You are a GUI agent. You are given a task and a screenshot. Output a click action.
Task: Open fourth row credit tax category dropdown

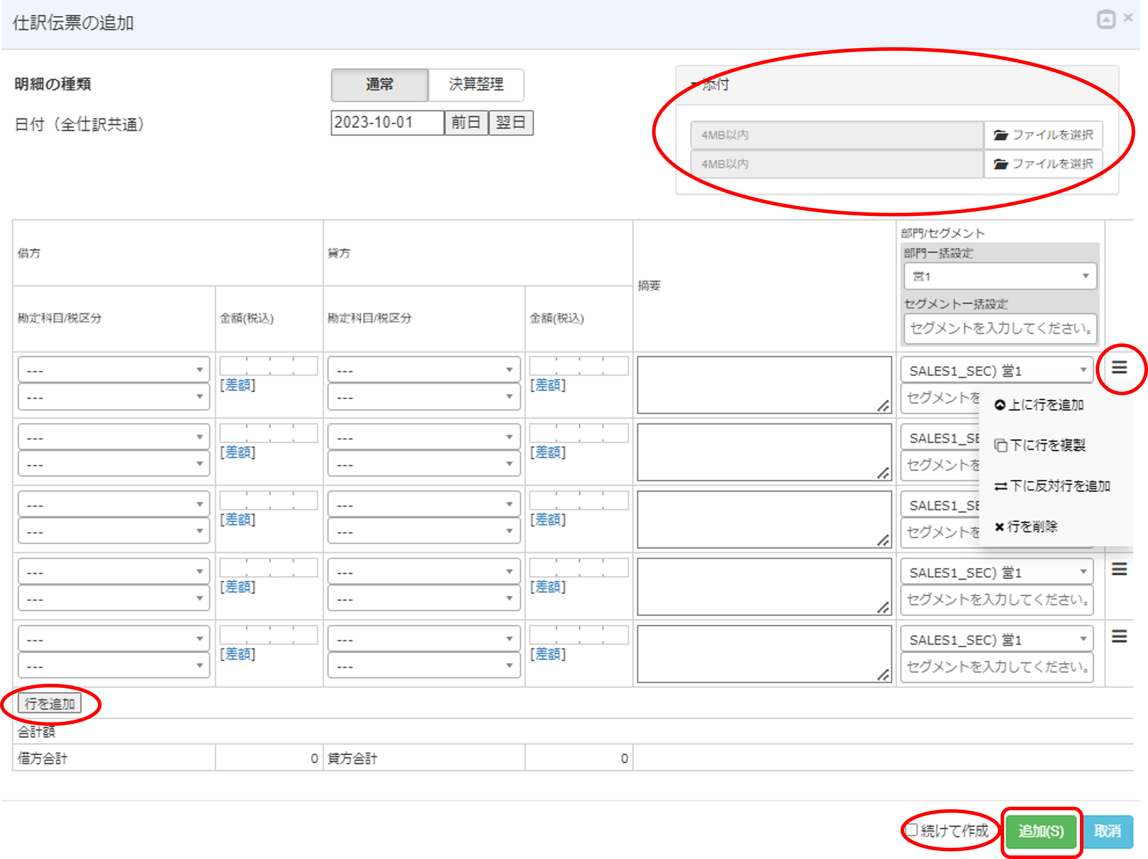(x=424, y=598)
